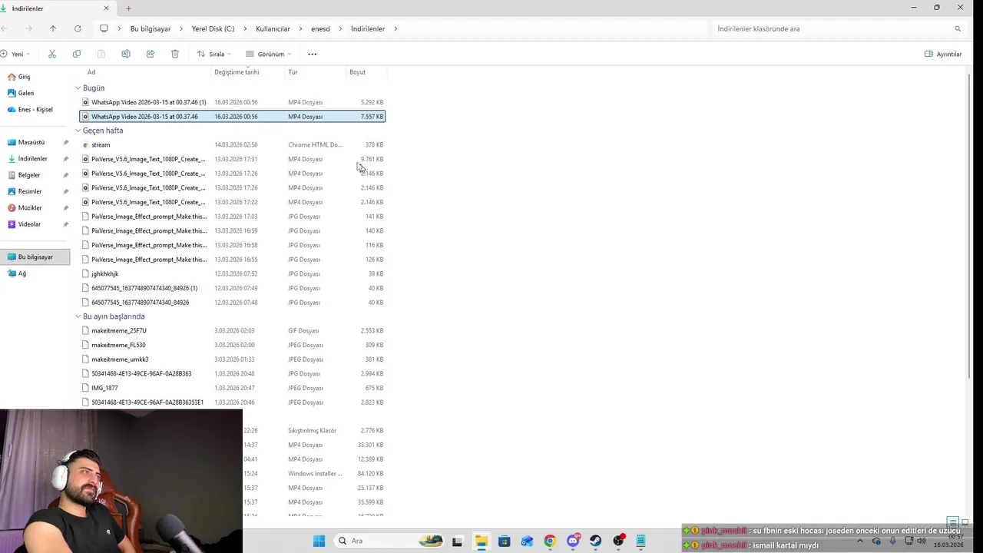983x553 pixels.
Task: Open Enes - Kişisel OneDrive folder
Action: tap(30, 110)
